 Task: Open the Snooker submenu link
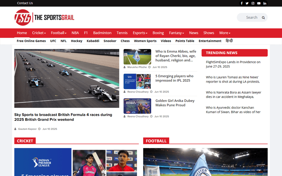110,41
